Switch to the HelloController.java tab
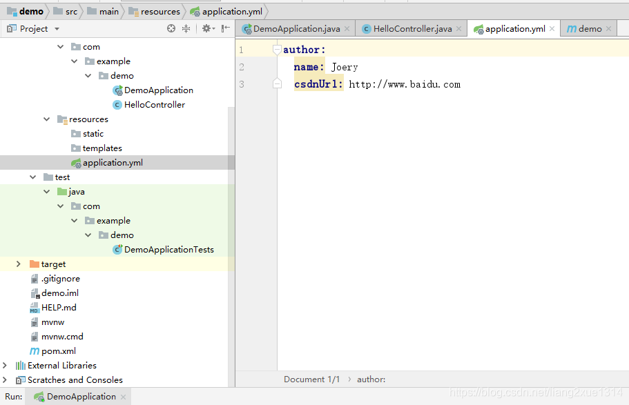The image size is (629, 405). 412,29
